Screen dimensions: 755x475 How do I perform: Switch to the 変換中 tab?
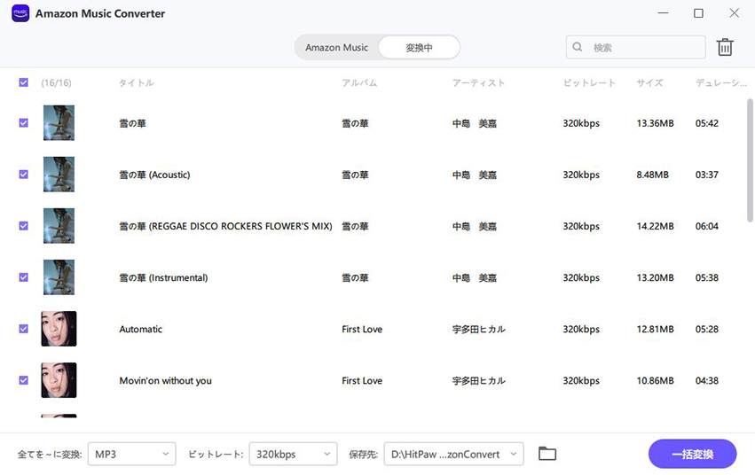pyautogui.click(x=419, y=47)
